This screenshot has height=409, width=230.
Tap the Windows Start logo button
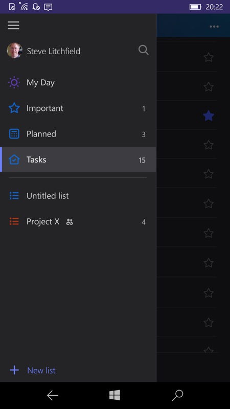114,395
